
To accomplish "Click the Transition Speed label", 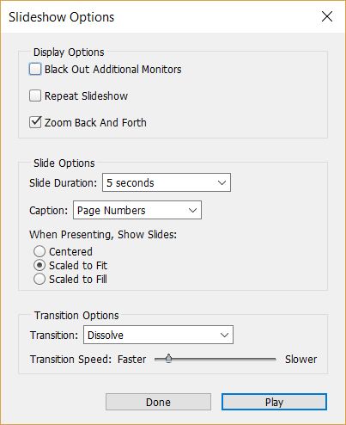I will point(70,359).
